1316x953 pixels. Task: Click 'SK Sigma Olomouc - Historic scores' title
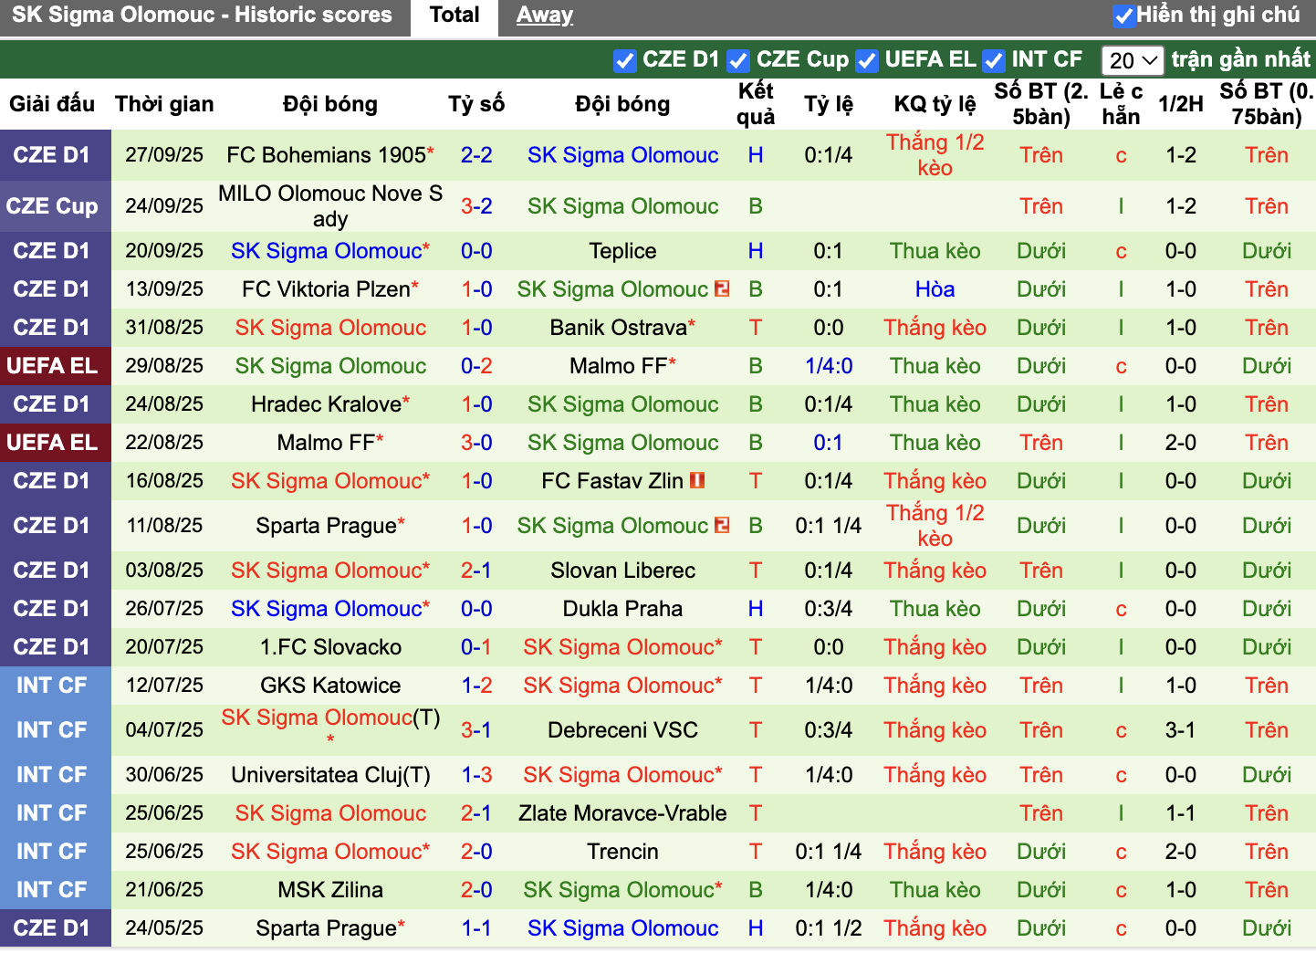coord(202,15)
